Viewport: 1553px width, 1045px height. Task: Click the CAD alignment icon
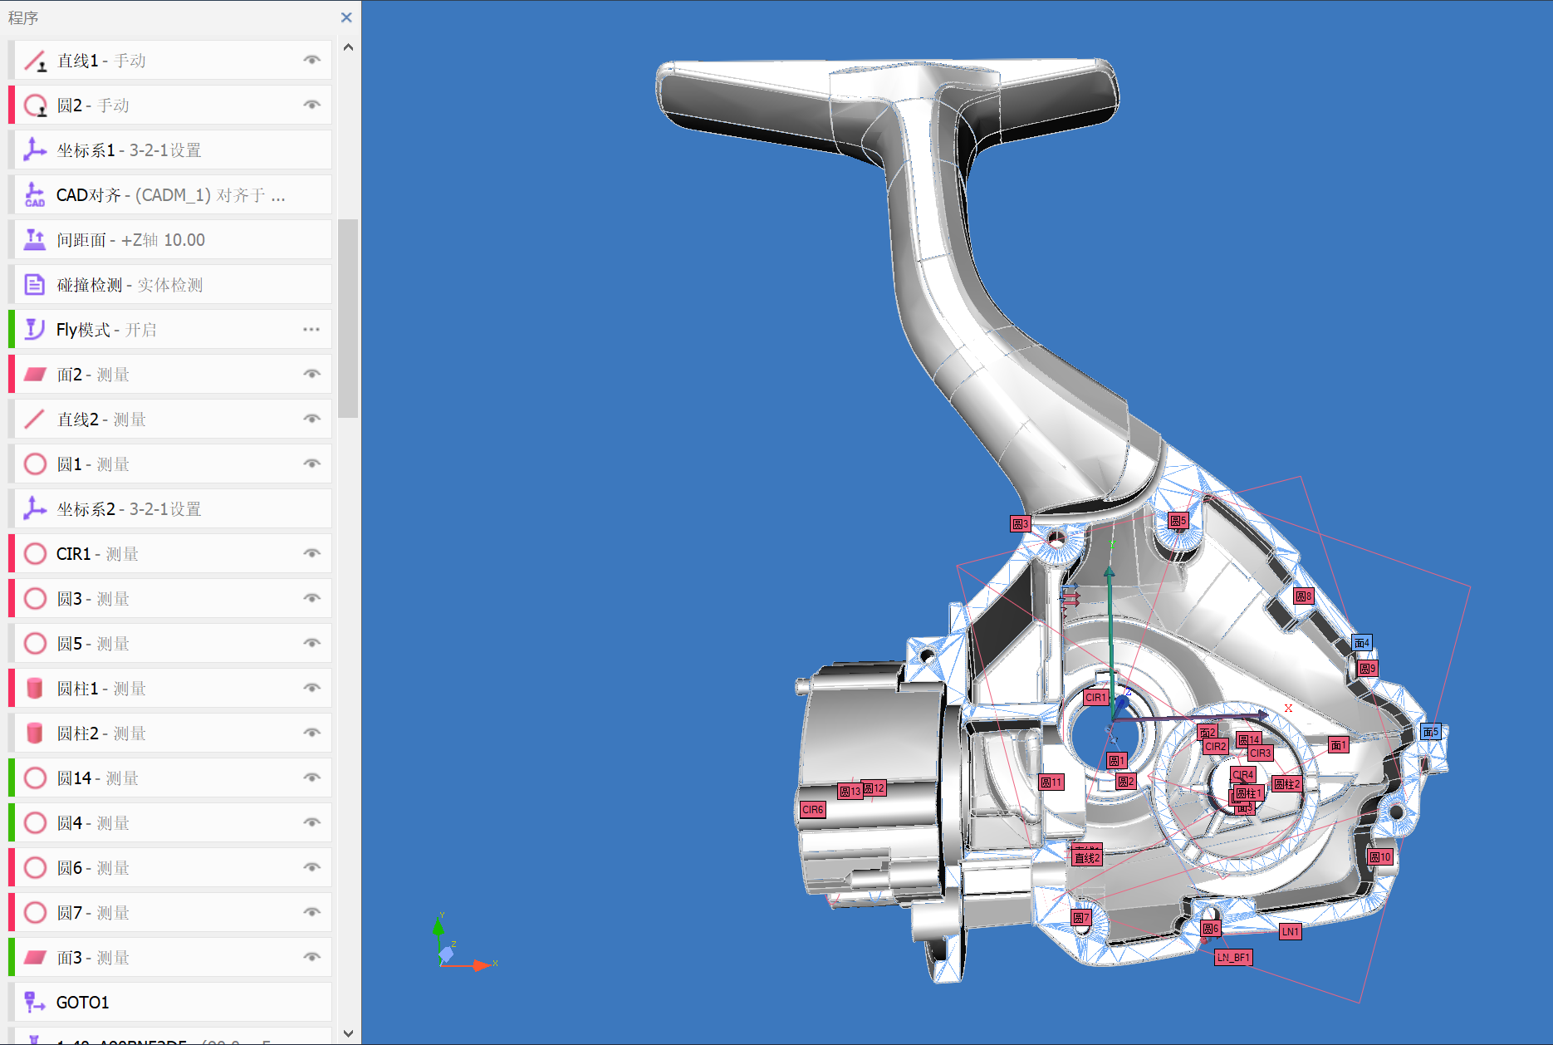[34, 194]
